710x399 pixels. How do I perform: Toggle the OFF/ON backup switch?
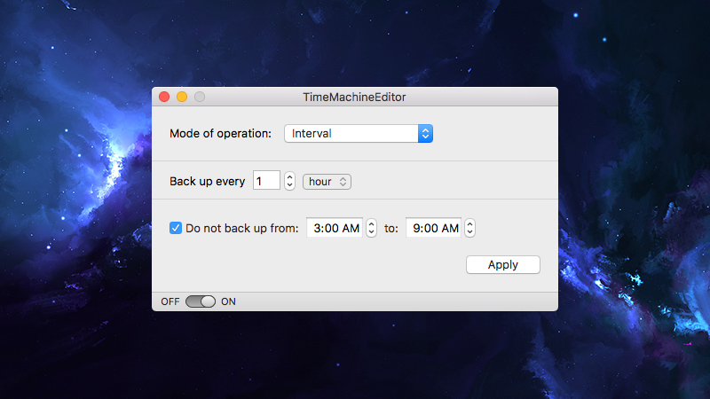(201, 301)
